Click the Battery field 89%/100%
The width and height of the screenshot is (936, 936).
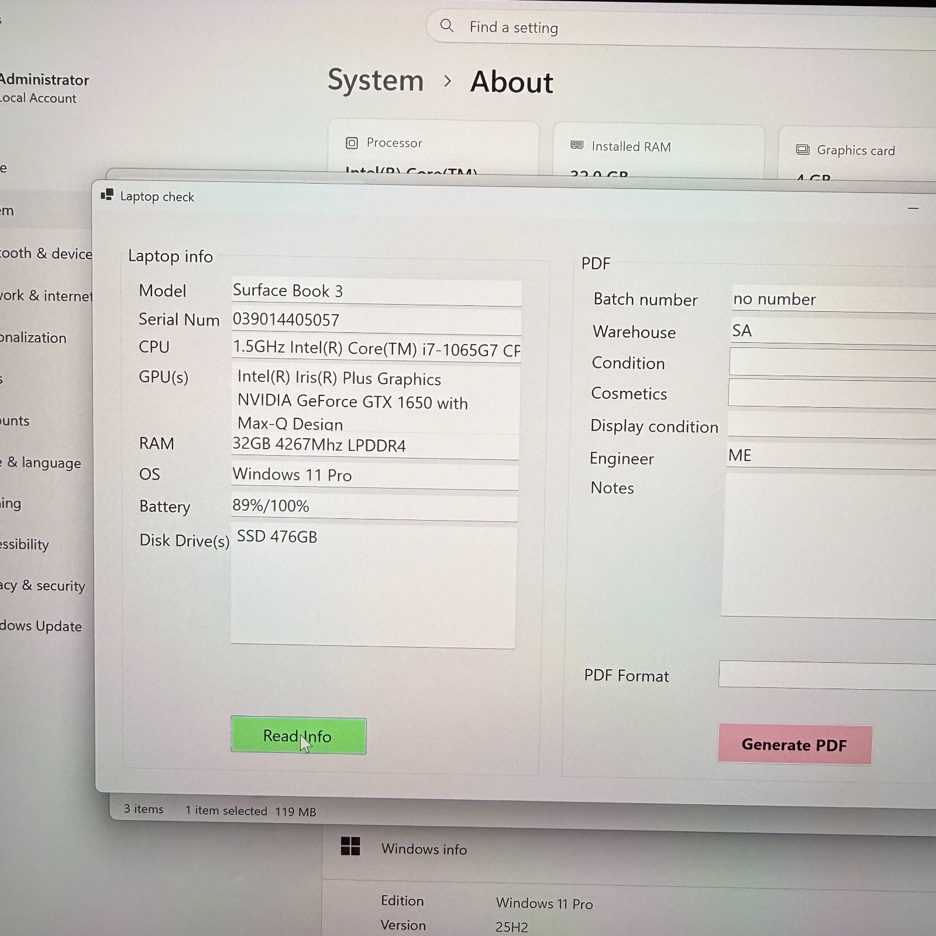pos(374,507)
